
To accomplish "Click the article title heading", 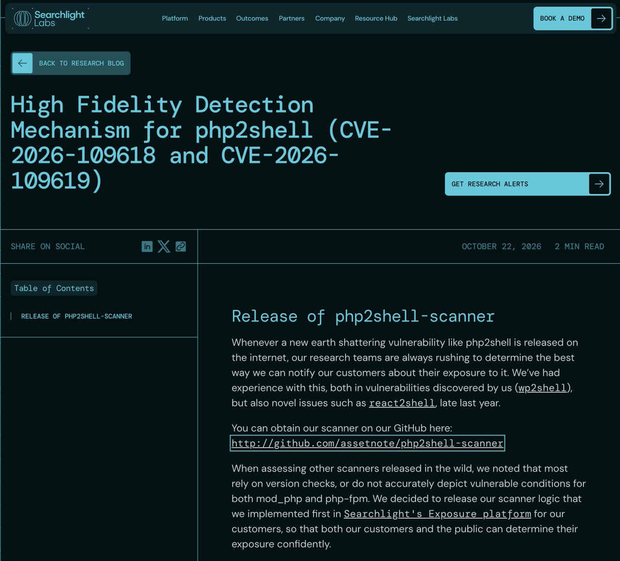I will click(x=201, y=143).
